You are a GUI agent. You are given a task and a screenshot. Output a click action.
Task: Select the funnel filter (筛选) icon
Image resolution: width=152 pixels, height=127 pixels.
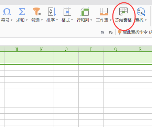coord(37,12)
